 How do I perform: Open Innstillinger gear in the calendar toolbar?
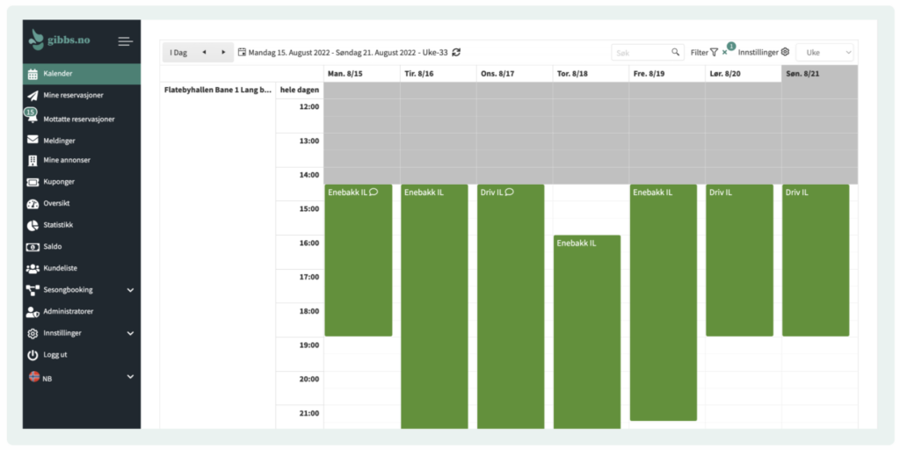(x=785, y=53)
